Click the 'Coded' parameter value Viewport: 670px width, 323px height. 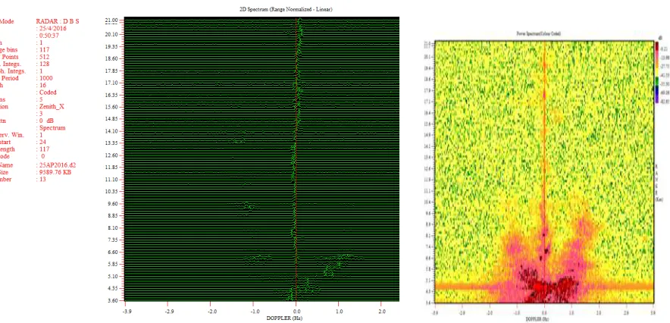tap(48, 93)
